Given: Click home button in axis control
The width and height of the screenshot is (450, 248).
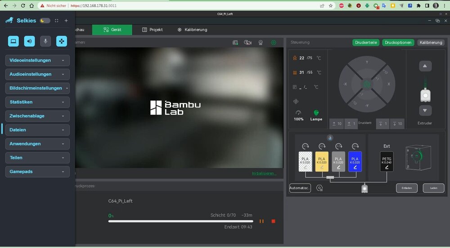Looking at the screenshot, I should click(367, 84).
